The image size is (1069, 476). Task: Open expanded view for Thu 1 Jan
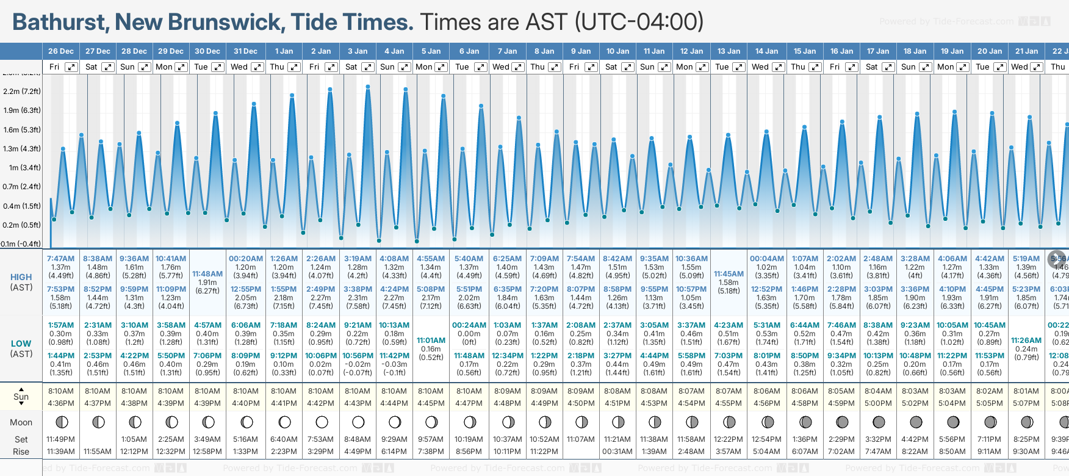[294, 67]
